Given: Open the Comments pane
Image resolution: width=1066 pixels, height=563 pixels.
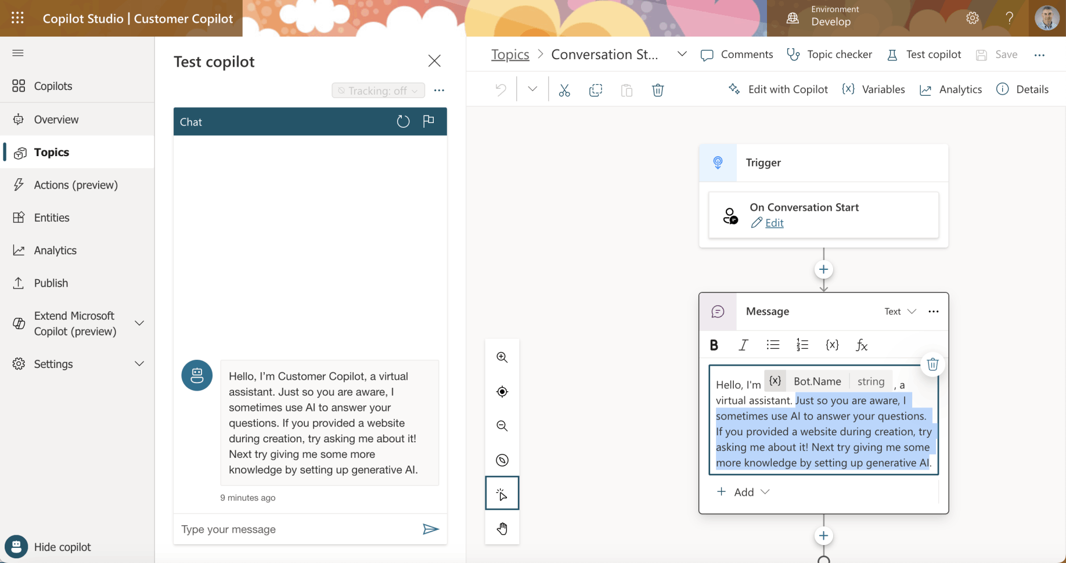Looking at the screenshot, I should tap(737, 55).
